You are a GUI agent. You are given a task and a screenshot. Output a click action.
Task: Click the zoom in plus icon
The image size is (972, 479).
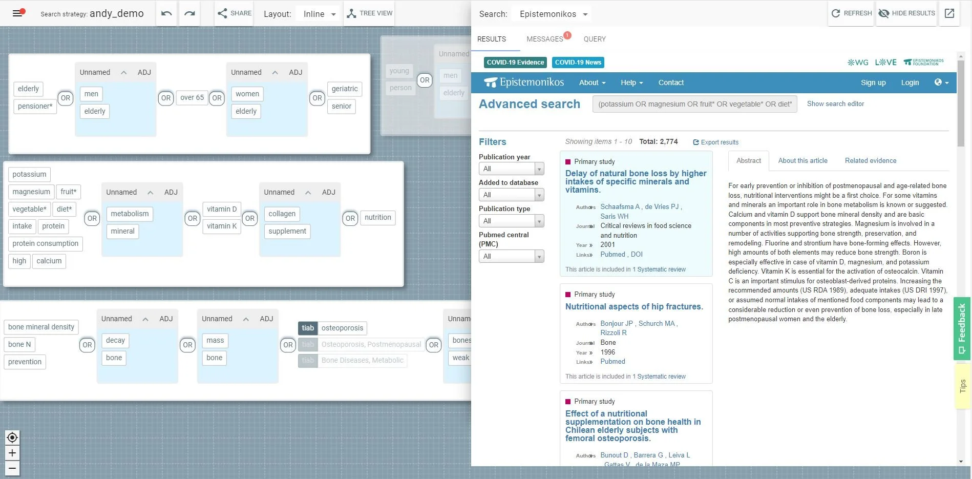[12, 453]
